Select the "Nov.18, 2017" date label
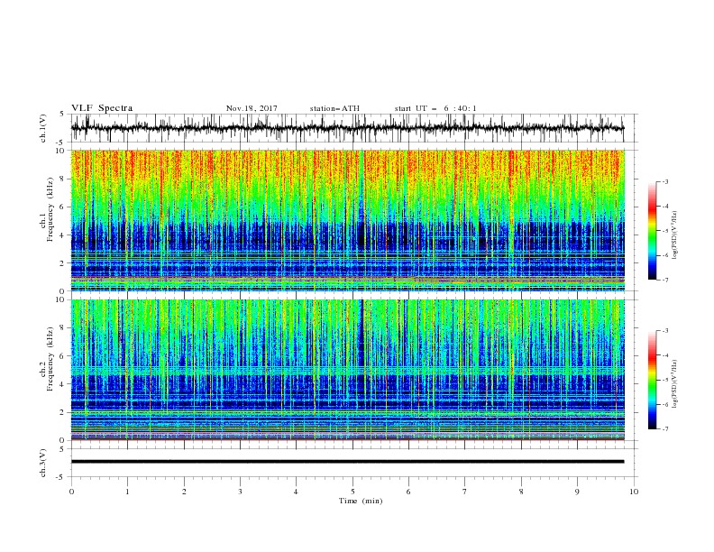714x552 pixels. 252,108
